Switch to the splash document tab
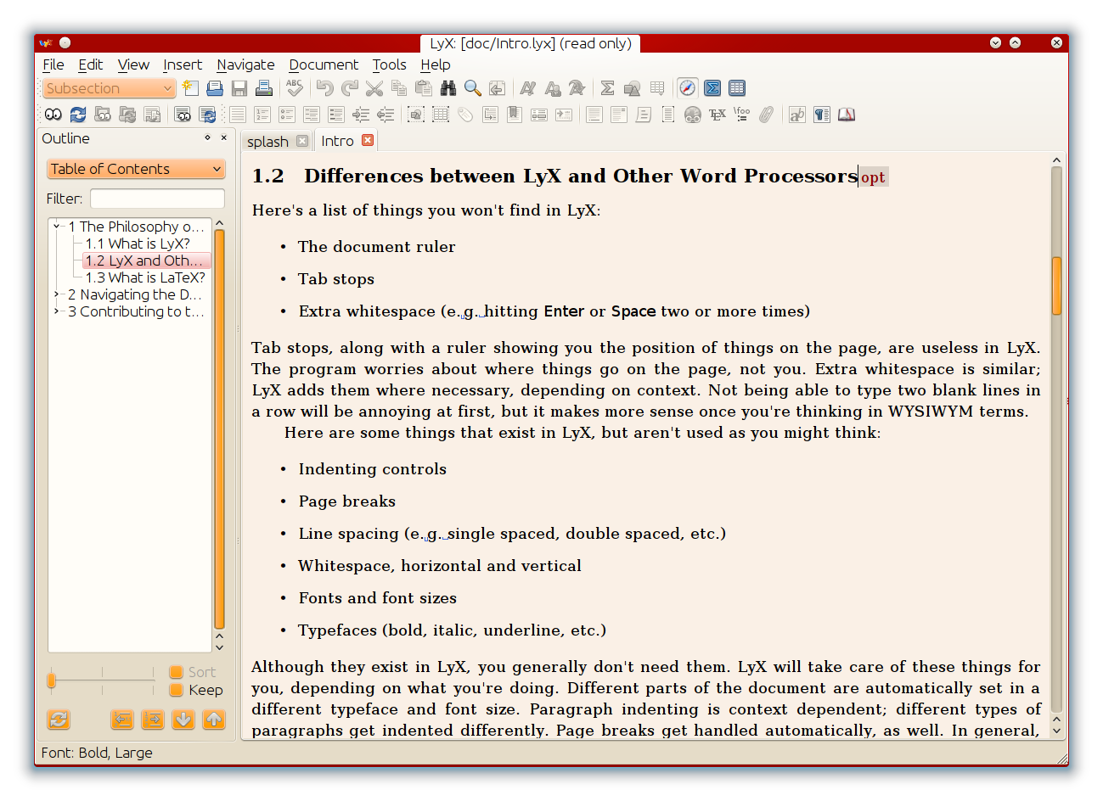 (267, 142)
